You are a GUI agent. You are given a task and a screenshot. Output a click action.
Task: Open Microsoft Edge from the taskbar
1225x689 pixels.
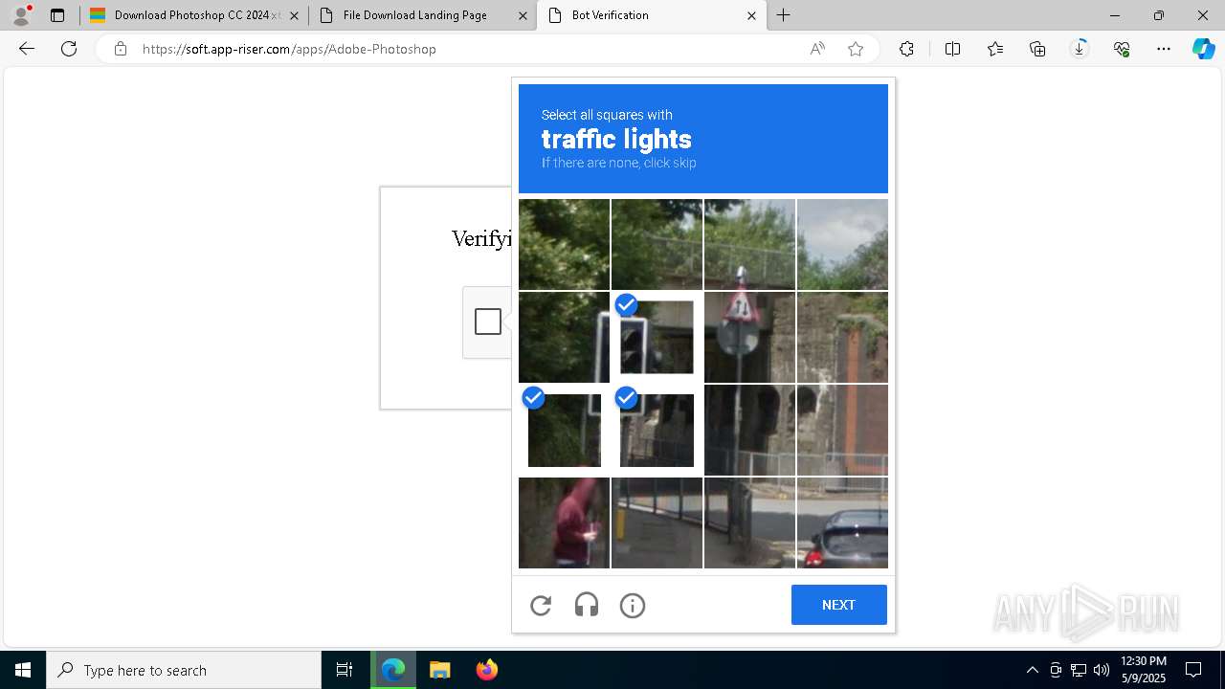[393, 670]
